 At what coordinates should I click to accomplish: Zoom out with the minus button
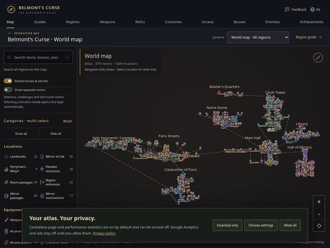[x=319, y=214]
